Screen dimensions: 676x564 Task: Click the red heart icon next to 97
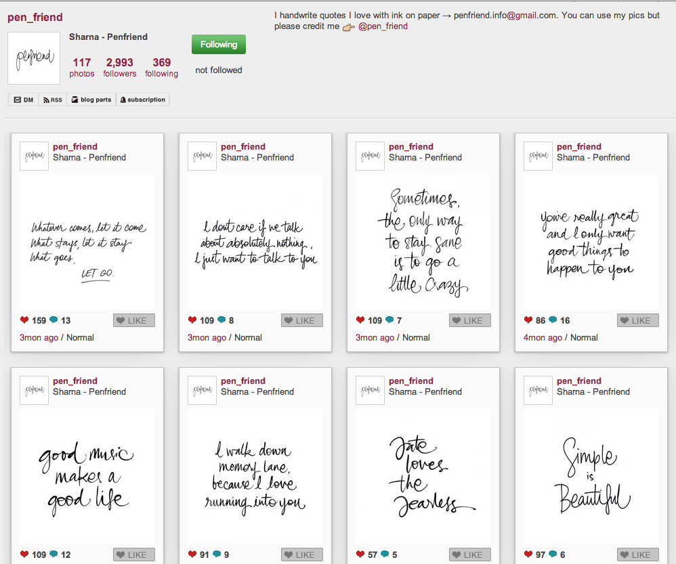pyautogui.click(x=528, y=554)
